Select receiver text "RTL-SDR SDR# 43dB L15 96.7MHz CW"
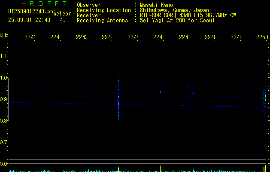 pos(188,15)
